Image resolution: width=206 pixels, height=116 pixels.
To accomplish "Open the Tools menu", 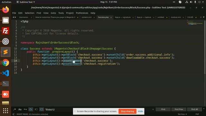I will [x=61, y=13].
